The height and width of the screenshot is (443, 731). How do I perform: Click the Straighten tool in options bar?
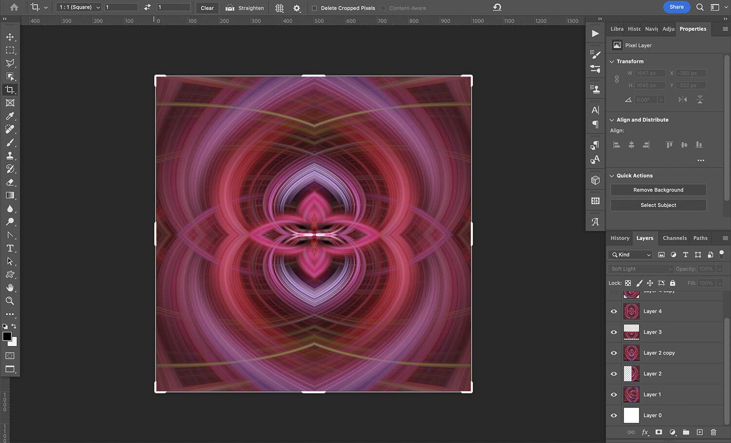pos(245,8)
